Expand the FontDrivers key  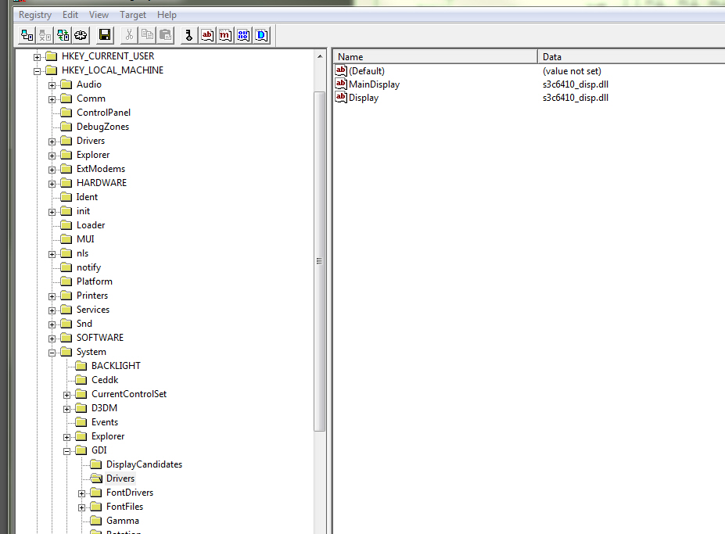click(x=82, y=493)
